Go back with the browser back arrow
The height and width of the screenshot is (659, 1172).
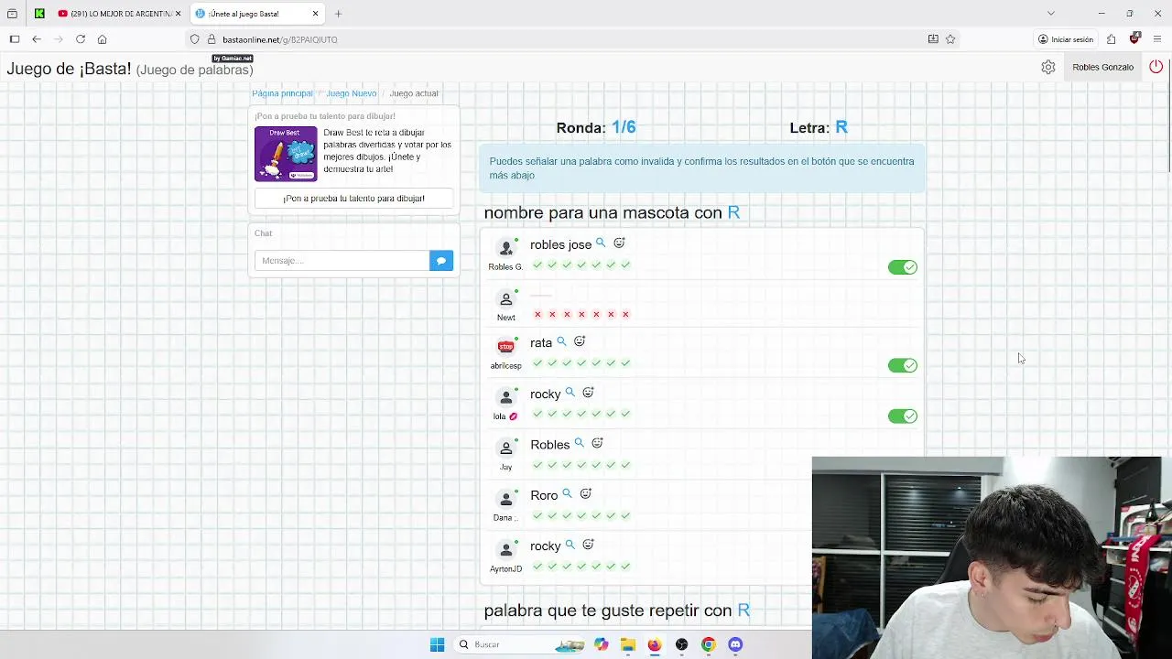coord(37,39)
